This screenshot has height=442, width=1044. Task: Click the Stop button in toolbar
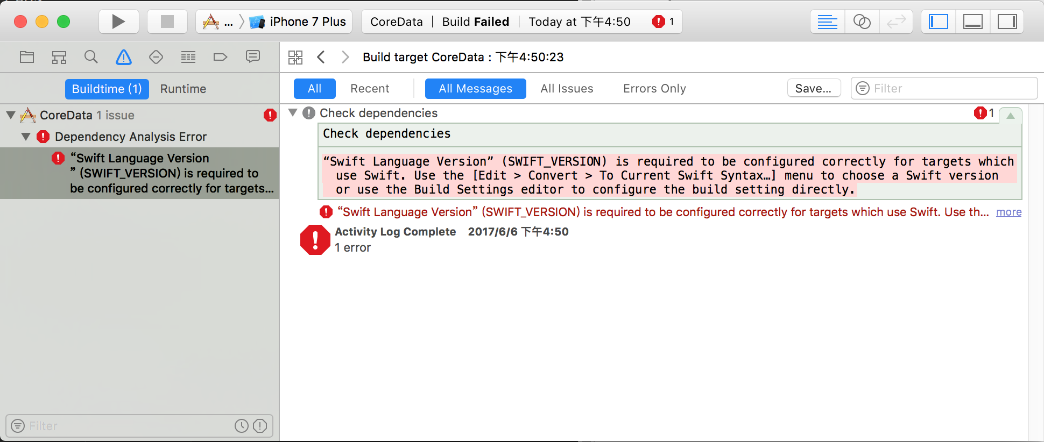(x=167, y=22)
